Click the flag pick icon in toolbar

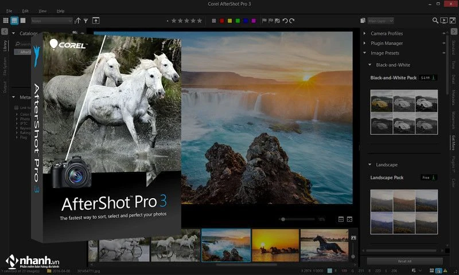click(x=264, y=21)
